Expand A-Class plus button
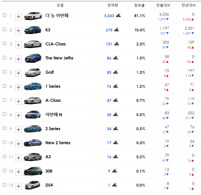Viewport: 201px width, 195px height. pos(19,102)
